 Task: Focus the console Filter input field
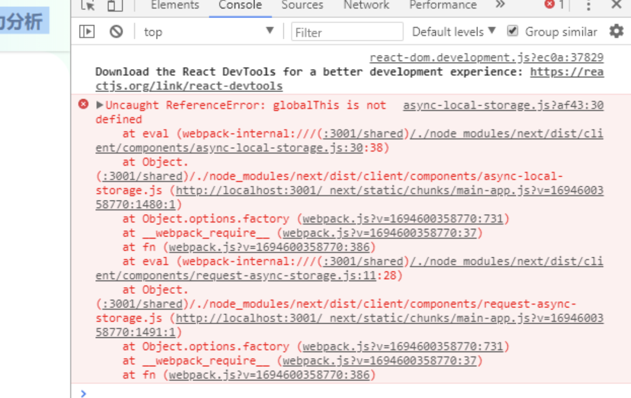coord(347,32)
